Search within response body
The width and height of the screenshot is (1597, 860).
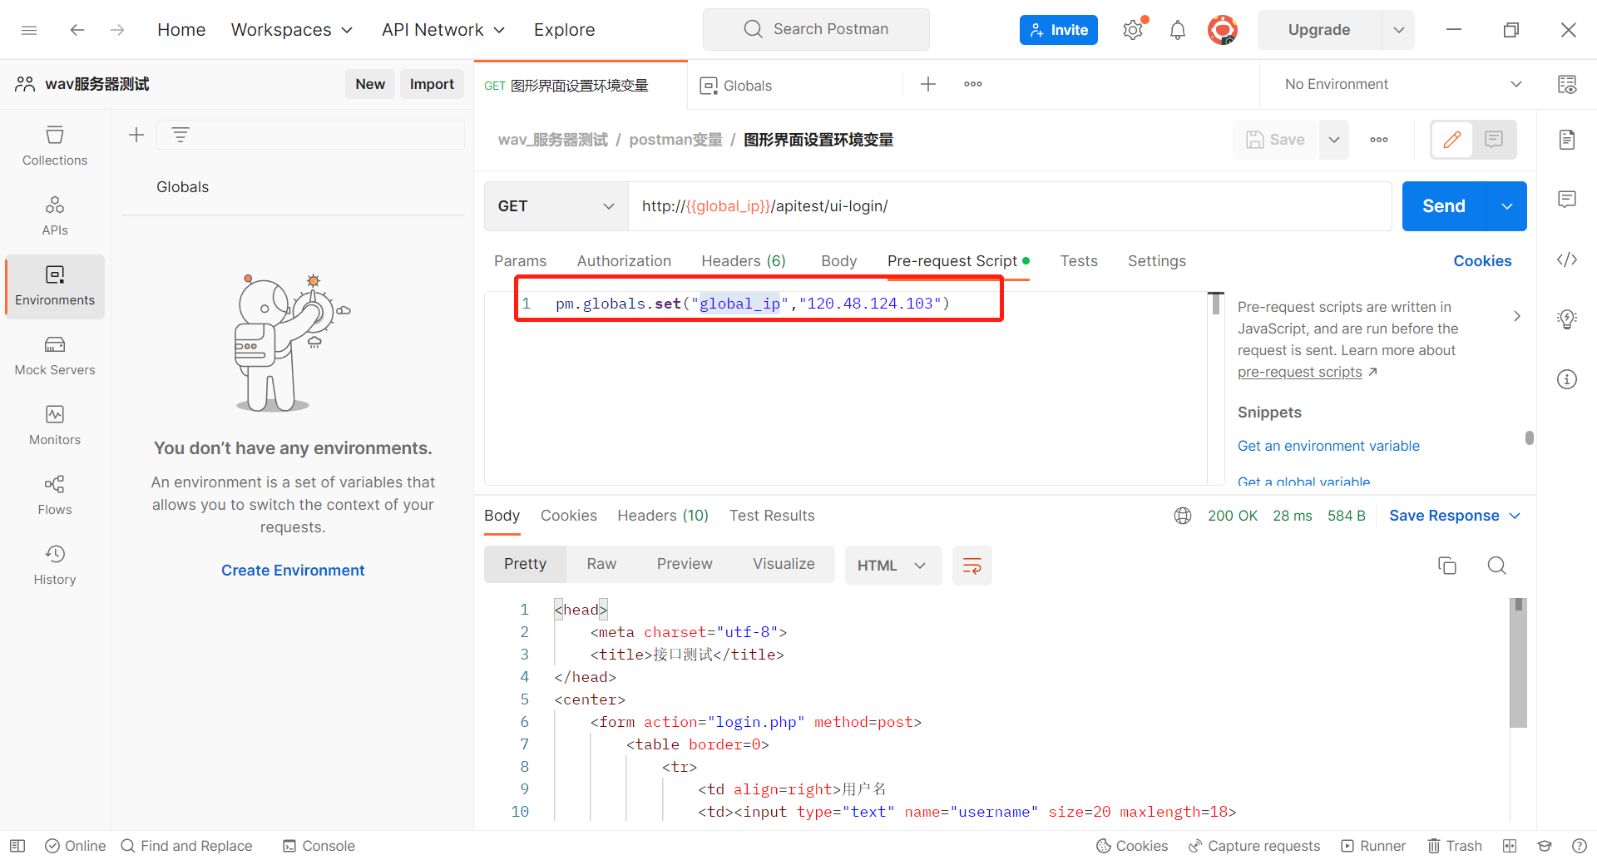(x=1497, y=566)
